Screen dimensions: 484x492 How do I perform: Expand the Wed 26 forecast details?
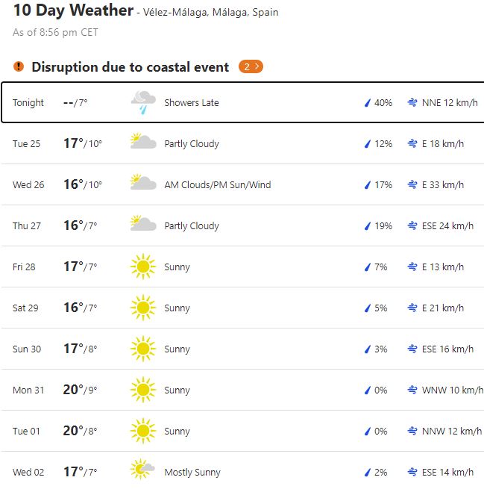(242, 184)
